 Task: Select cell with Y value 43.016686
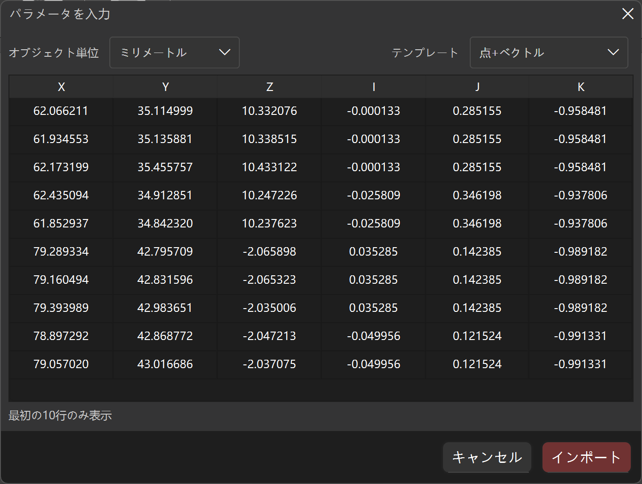pos(165,364)
